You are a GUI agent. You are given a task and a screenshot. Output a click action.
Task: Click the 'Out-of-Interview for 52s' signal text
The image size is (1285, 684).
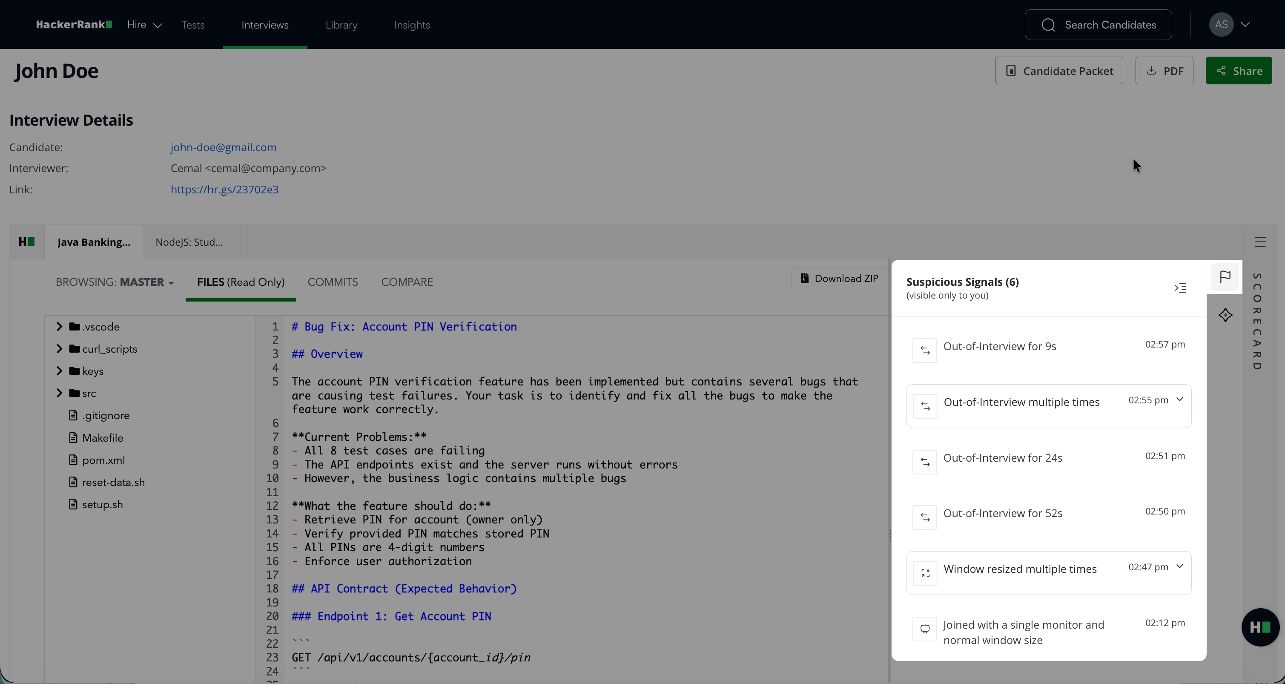click(1003, 513)
